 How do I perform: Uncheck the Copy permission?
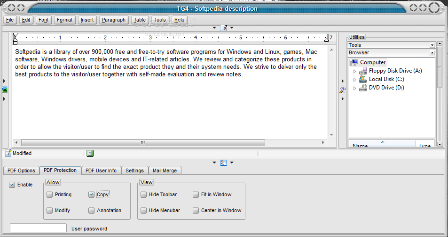(91, 194)
